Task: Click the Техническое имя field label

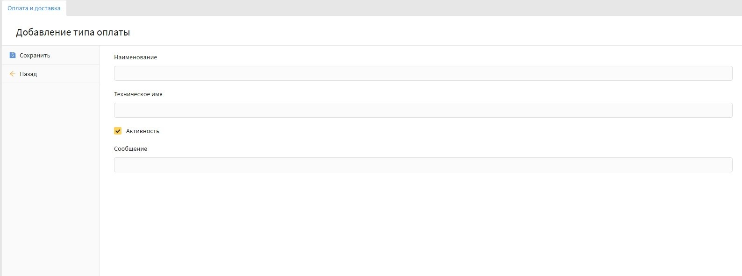Action: point(138,94)
